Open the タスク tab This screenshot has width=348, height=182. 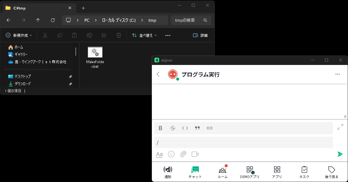coord(304,172)
